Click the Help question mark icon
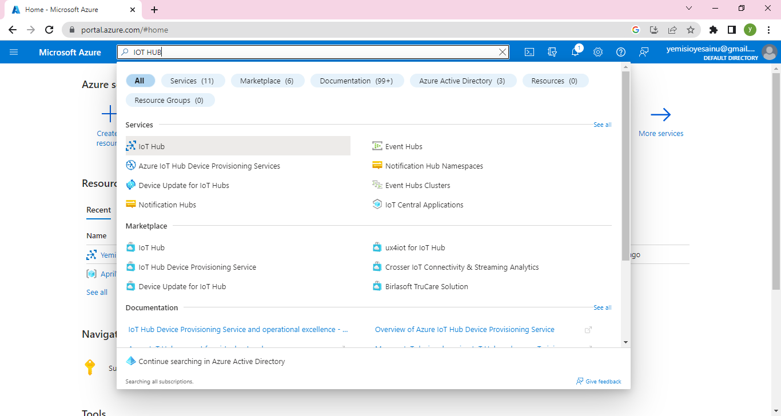 click(x=621, y=52)
